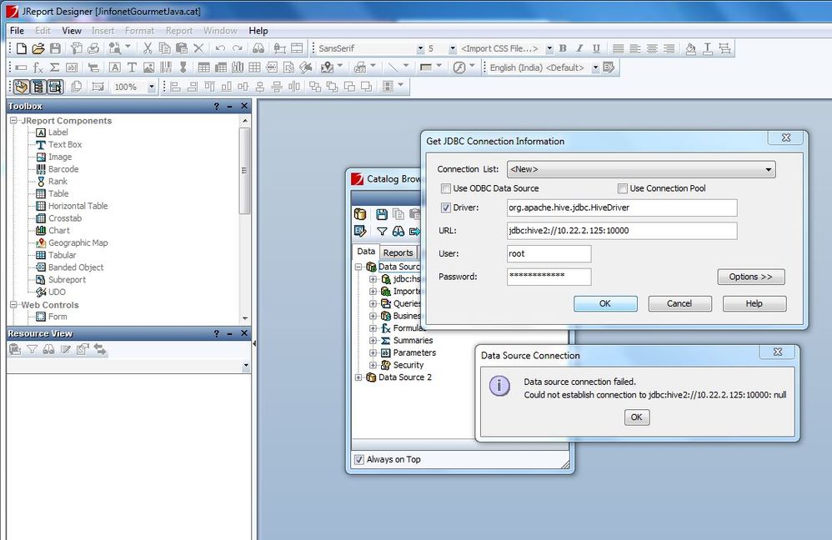This screenshot has height=540, width=832.
Task: Open the 100% zoom level dropdown
Action: click(152, 87)
